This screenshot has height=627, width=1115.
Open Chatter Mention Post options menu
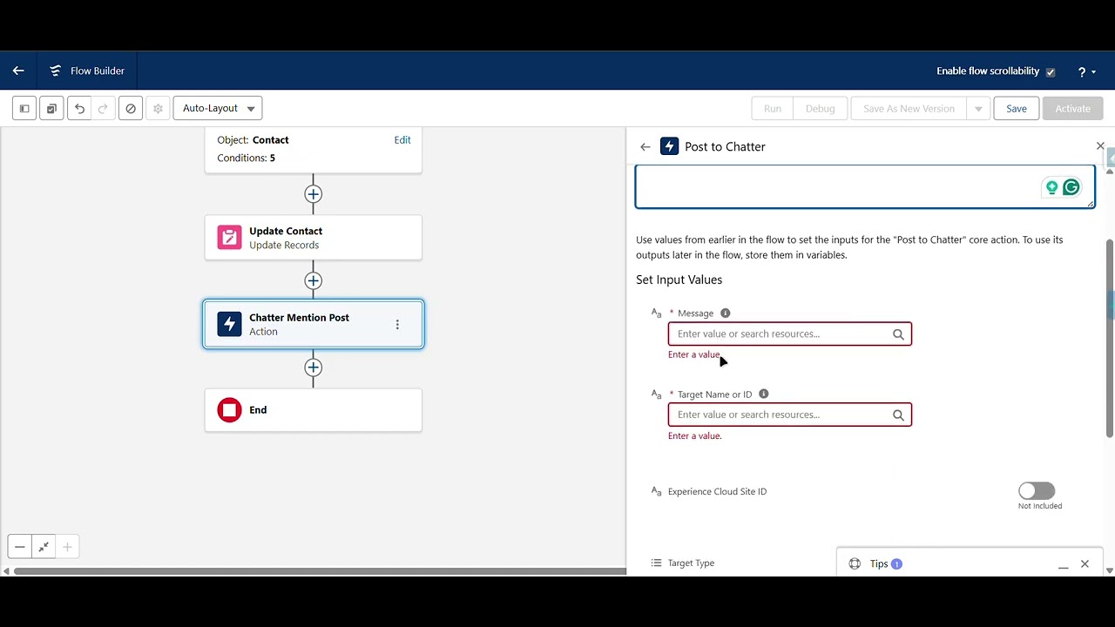(397, 325)
